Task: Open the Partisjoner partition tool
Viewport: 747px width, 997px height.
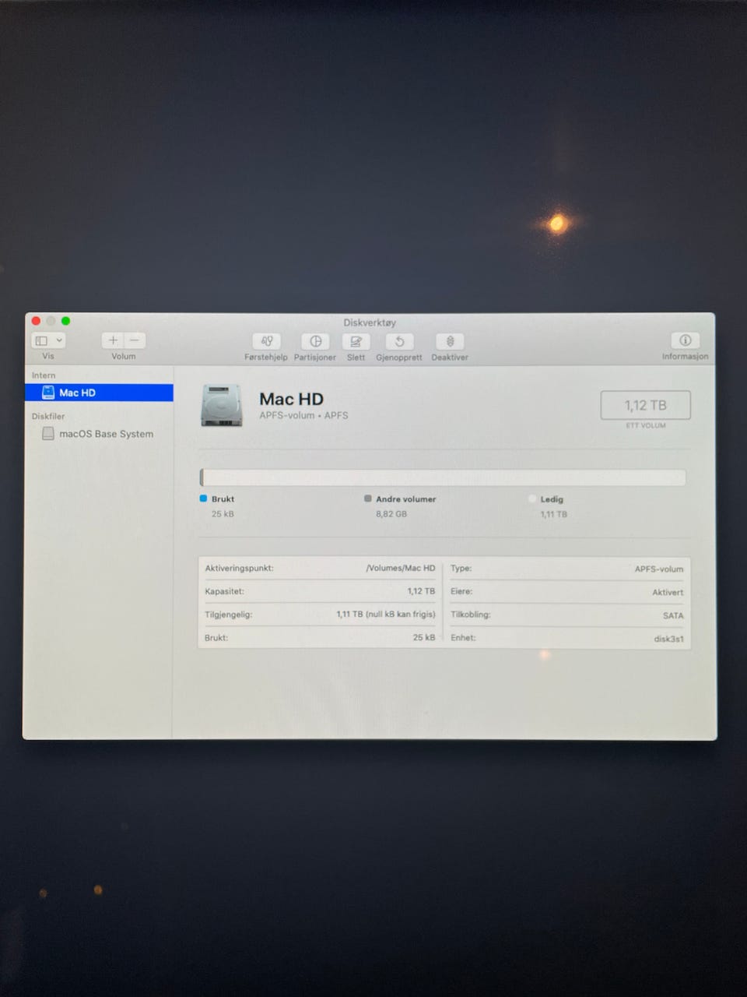Action: point(315,341)
